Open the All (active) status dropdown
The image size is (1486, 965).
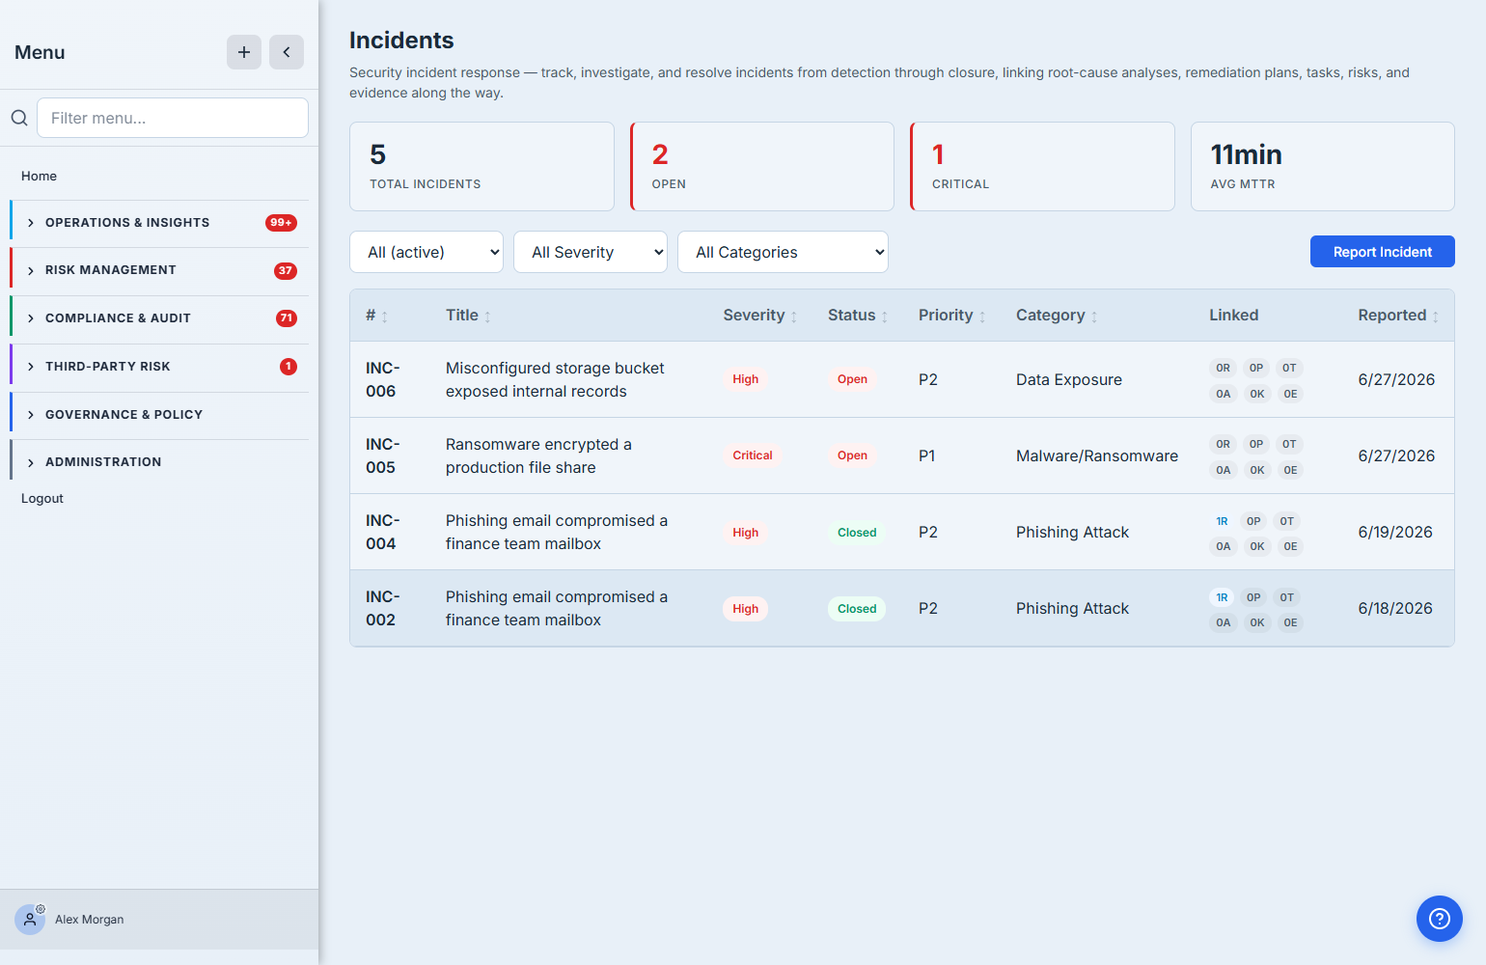pos(427,252)
